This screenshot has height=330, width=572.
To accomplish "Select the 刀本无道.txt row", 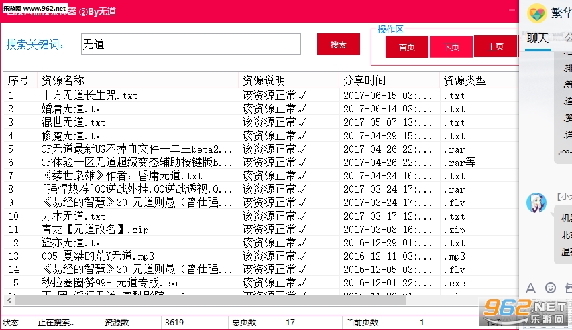I will (73, 216).
